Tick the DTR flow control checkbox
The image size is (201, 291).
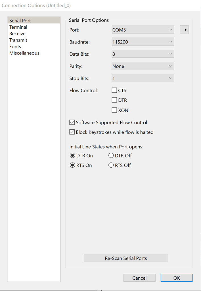(x=114, y=100)
